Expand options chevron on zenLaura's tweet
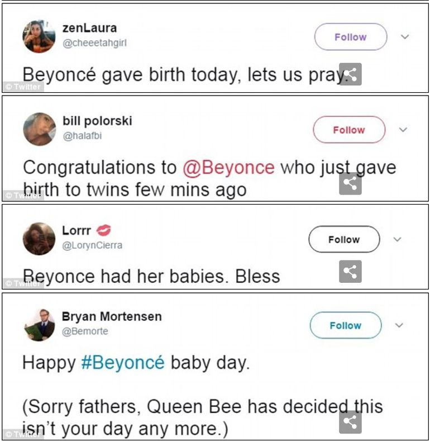 [405, 37]
